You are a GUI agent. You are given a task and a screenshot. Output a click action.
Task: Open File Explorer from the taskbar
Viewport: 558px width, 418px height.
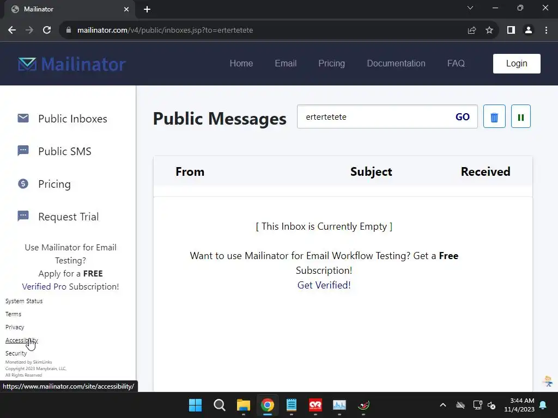(x=244, y=405)
